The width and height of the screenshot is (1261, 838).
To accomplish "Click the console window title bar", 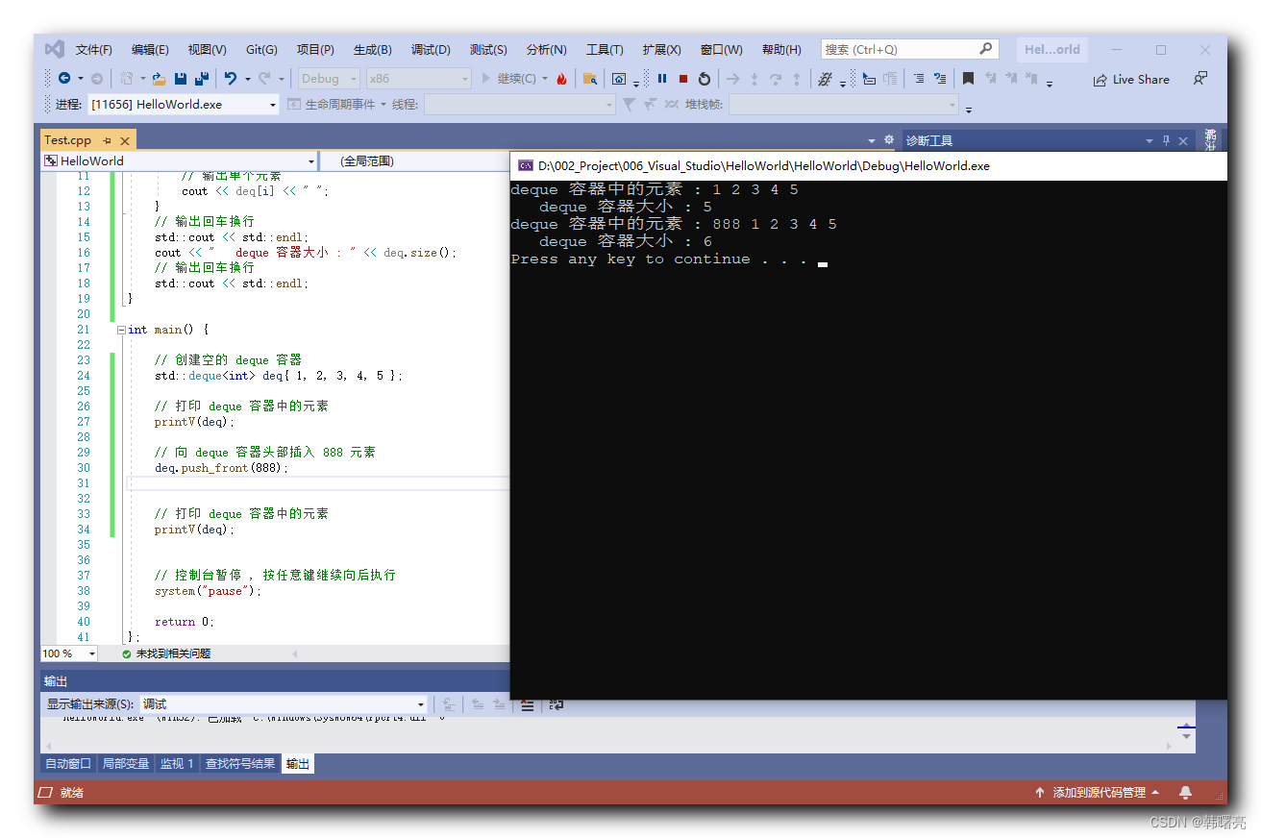I will [868, 165].
